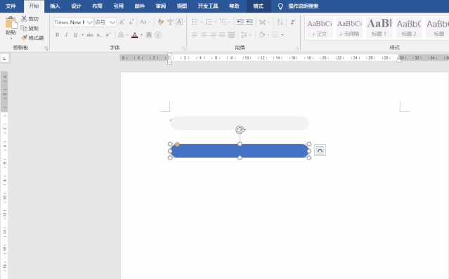The height and width of the screenshot is (279, 449).
Task: Apply strikethrough abc formatting
Action: [x=90, y=35]
